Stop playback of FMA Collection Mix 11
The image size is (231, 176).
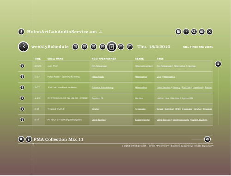tap(21, 139)
